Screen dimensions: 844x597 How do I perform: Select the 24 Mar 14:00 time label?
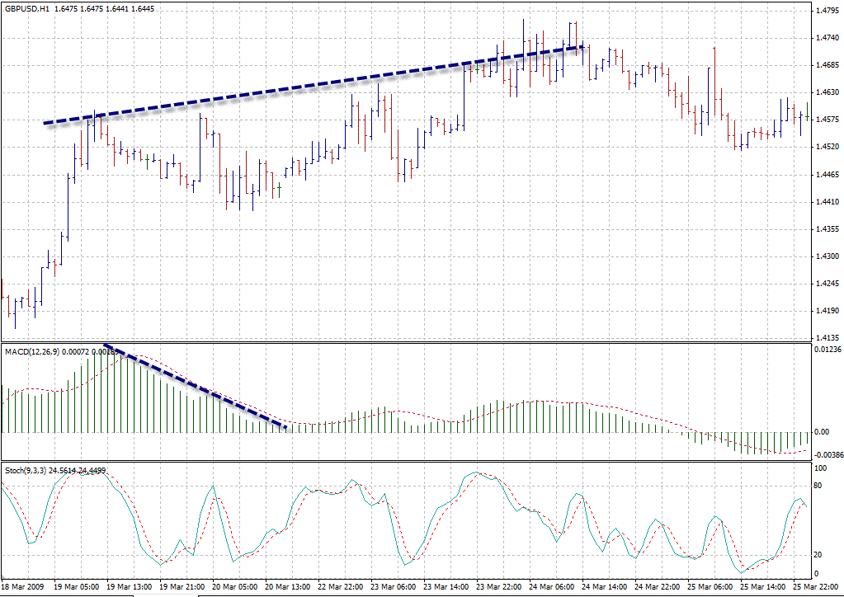coord(605,585)
